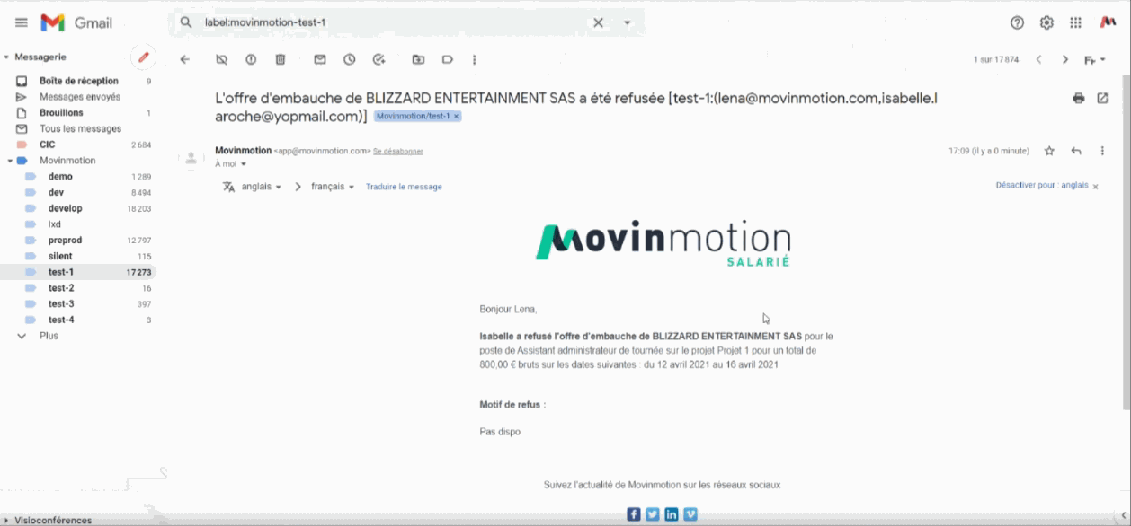Click the Gmail logo
Screen dimensions: 1131x526
tap(76, 22)
